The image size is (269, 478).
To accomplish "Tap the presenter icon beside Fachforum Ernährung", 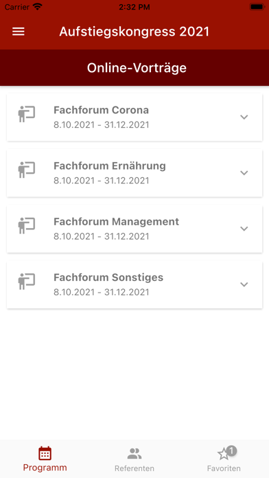I will pos(27,170).
